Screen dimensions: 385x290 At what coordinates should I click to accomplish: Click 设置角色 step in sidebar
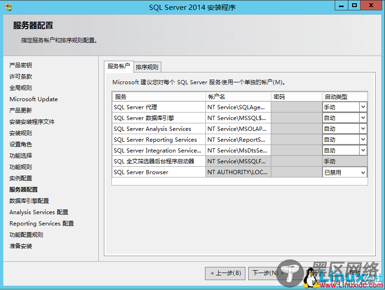21,145
